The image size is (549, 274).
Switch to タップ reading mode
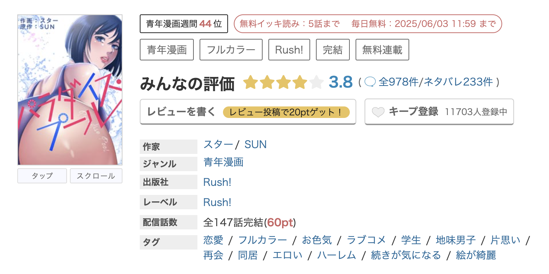[42, 176]
